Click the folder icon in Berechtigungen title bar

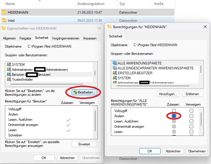tap(109, 27)
